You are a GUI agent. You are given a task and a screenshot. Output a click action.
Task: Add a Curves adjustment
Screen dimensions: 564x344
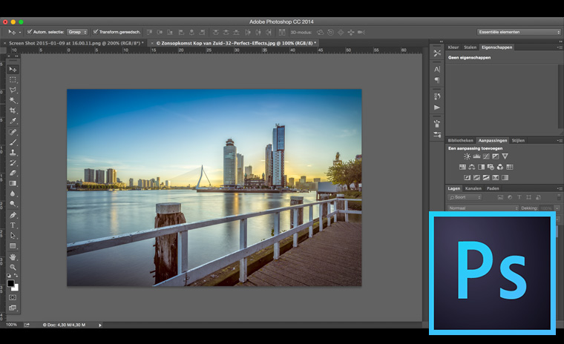pyautogui.click(x=486, y=156)
